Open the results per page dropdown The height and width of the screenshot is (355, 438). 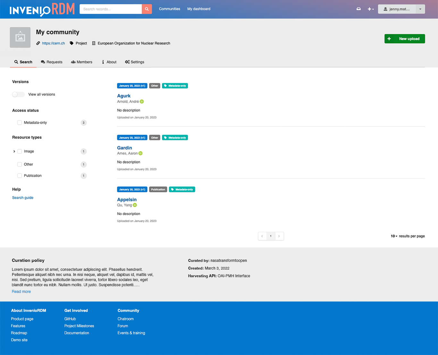tap(393, 236)
